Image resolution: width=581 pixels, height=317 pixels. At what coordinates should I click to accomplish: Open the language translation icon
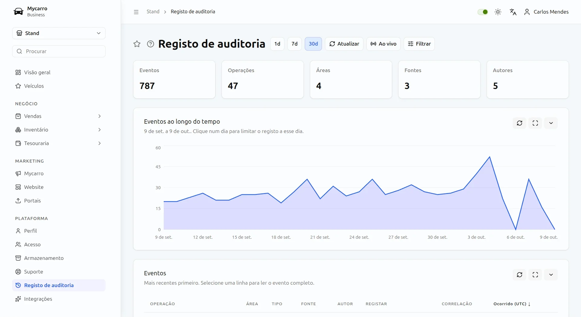tap(513, 12)
